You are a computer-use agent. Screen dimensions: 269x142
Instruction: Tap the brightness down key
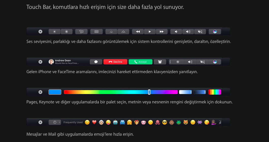(x=55, y=31)
